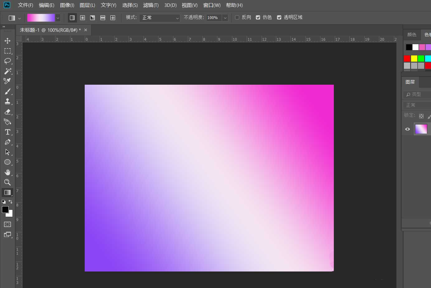Open the 选择(S) menu

[x=130, y=5]
